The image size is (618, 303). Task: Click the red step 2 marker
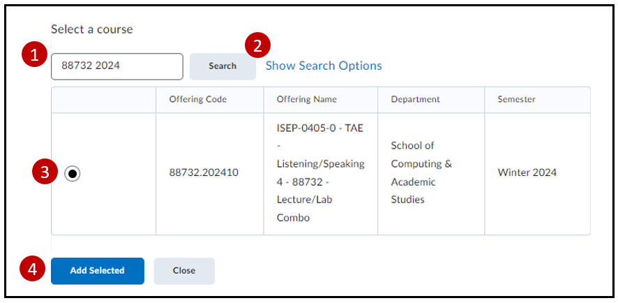pyautogui.click(x=257, y=45)
